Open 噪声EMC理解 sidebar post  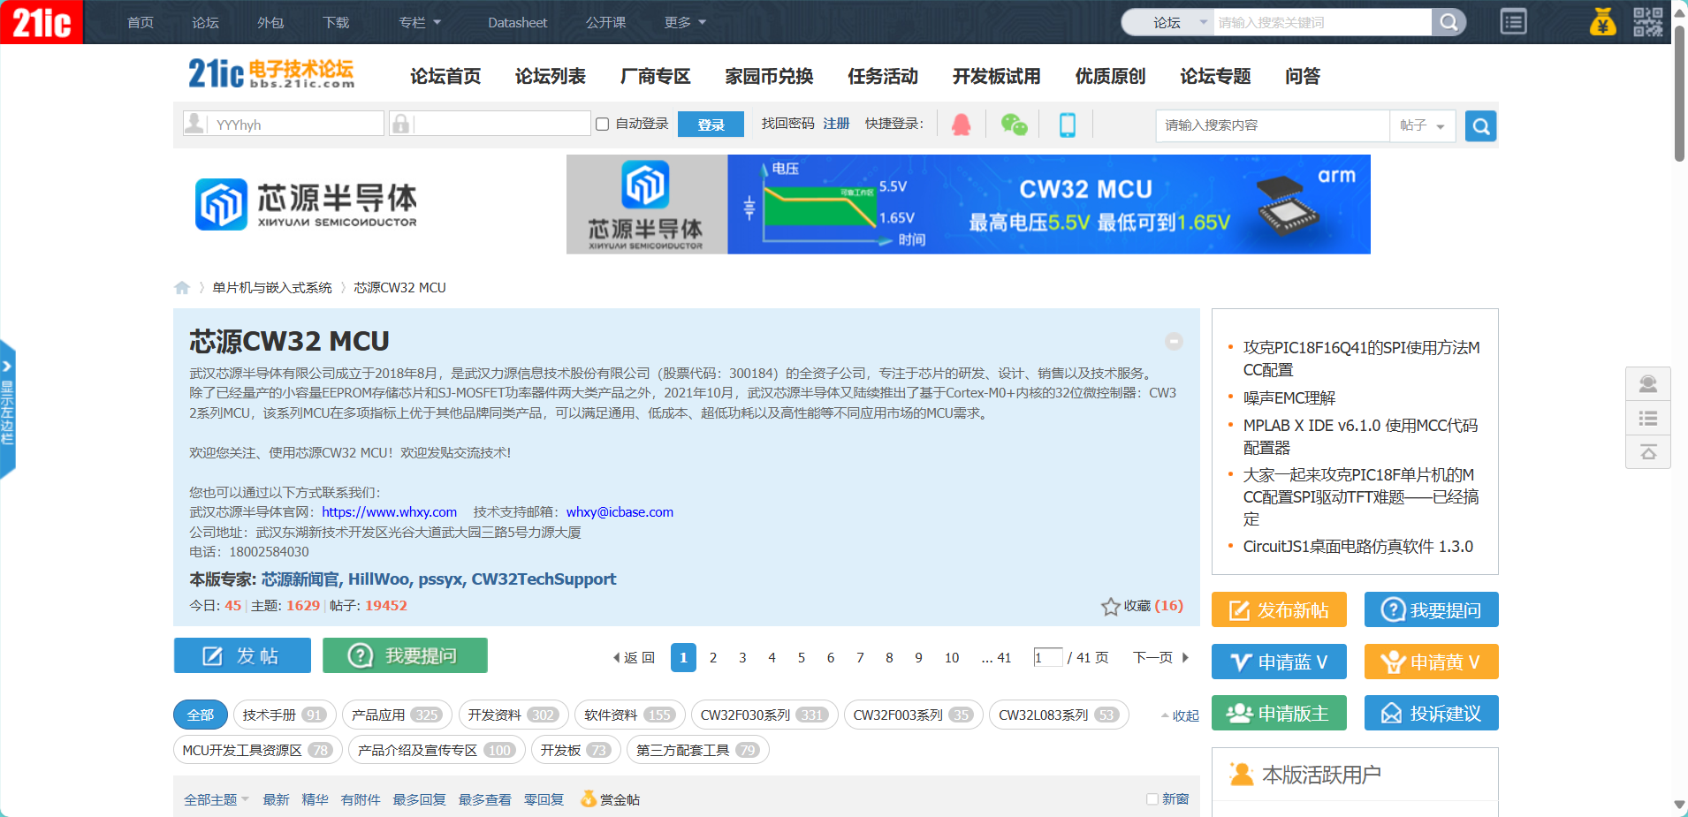(1289, 398)
